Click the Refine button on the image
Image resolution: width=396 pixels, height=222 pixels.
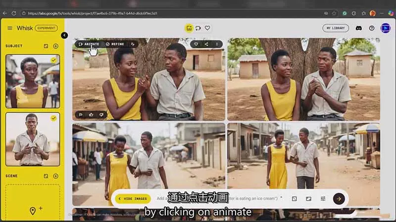115,44
